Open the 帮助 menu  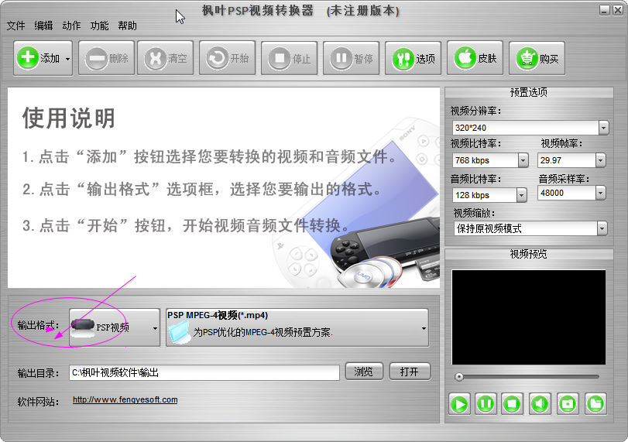(x=127, y=26)
